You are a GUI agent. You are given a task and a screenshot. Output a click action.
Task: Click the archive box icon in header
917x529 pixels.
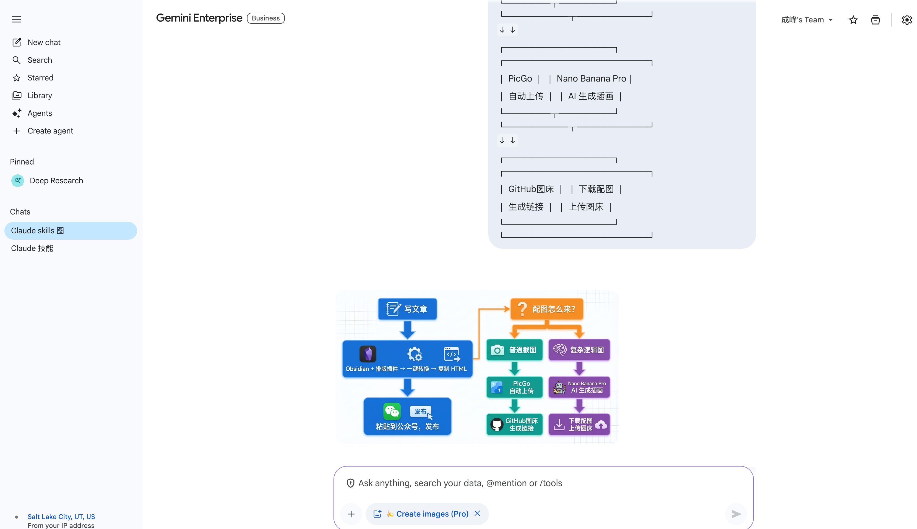click(875, 20)
